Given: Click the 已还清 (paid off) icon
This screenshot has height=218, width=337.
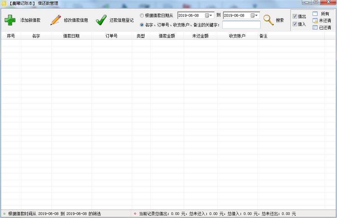Looking at the screenshot, I should [x=315, y=28].
